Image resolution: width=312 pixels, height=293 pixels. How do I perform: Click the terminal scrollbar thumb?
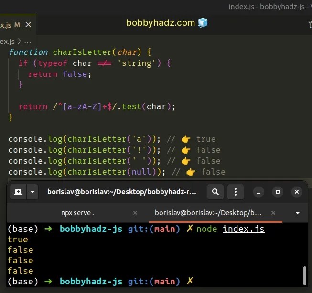pos(304,276)
